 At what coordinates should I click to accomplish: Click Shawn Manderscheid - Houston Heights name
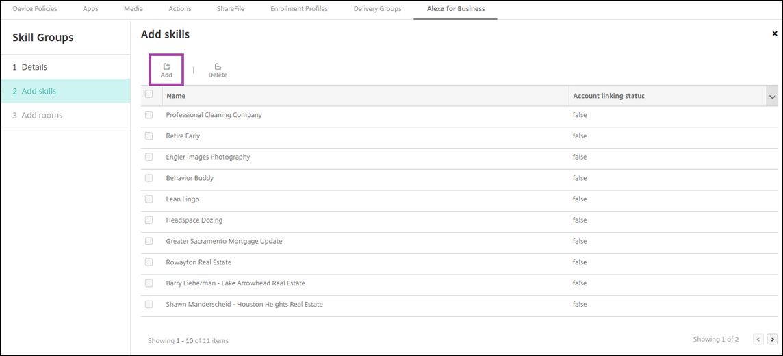point(245,304)
